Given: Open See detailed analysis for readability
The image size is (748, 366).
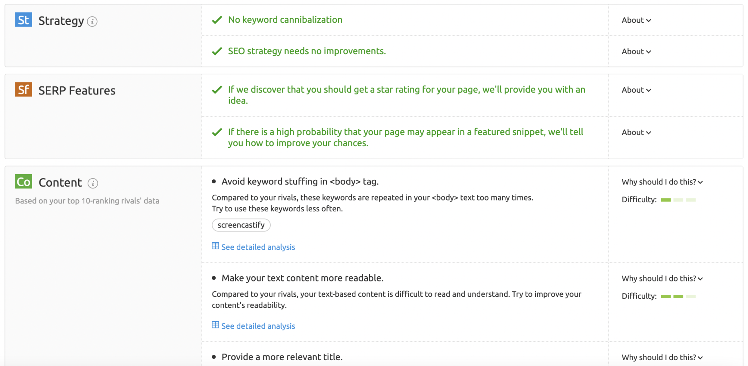Looking at the screenshot, I should pos(258,326).
